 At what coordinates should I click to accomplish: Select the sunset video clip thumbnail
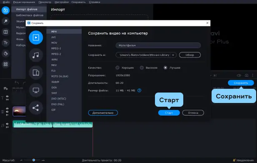19,111
